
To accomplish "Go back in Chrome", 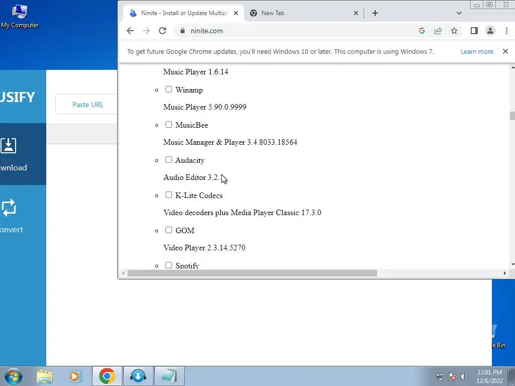I will [130, 31].
